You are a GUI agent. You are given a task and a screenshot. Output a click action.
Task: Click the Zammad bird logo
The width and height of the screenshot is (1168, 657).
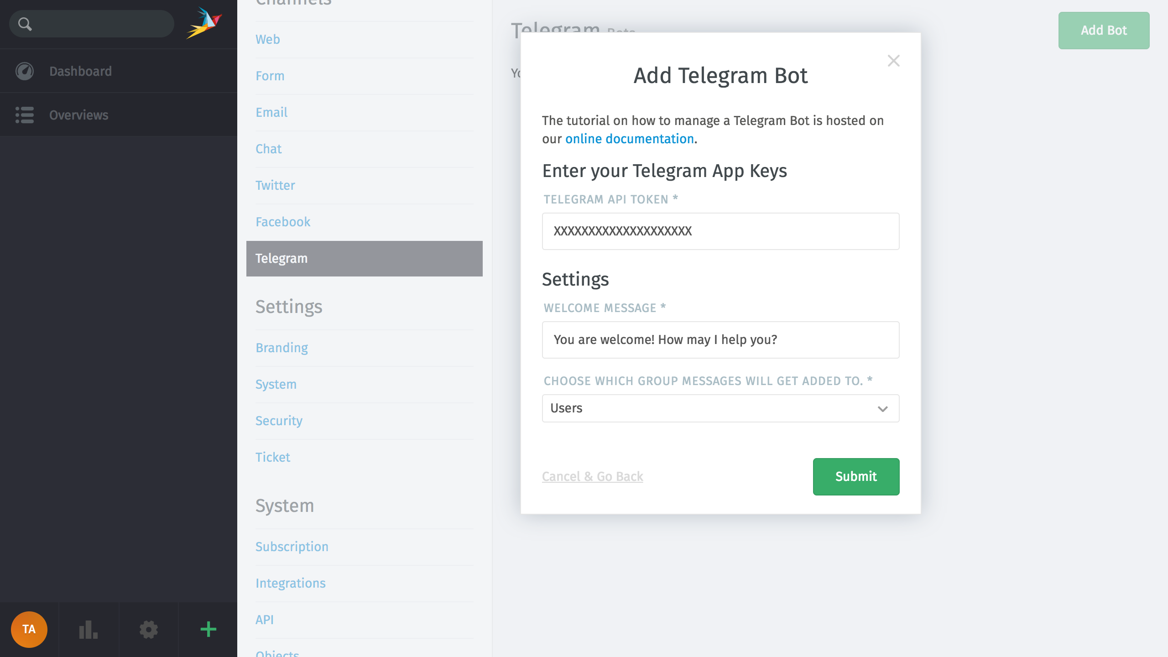tap(204, 23)
